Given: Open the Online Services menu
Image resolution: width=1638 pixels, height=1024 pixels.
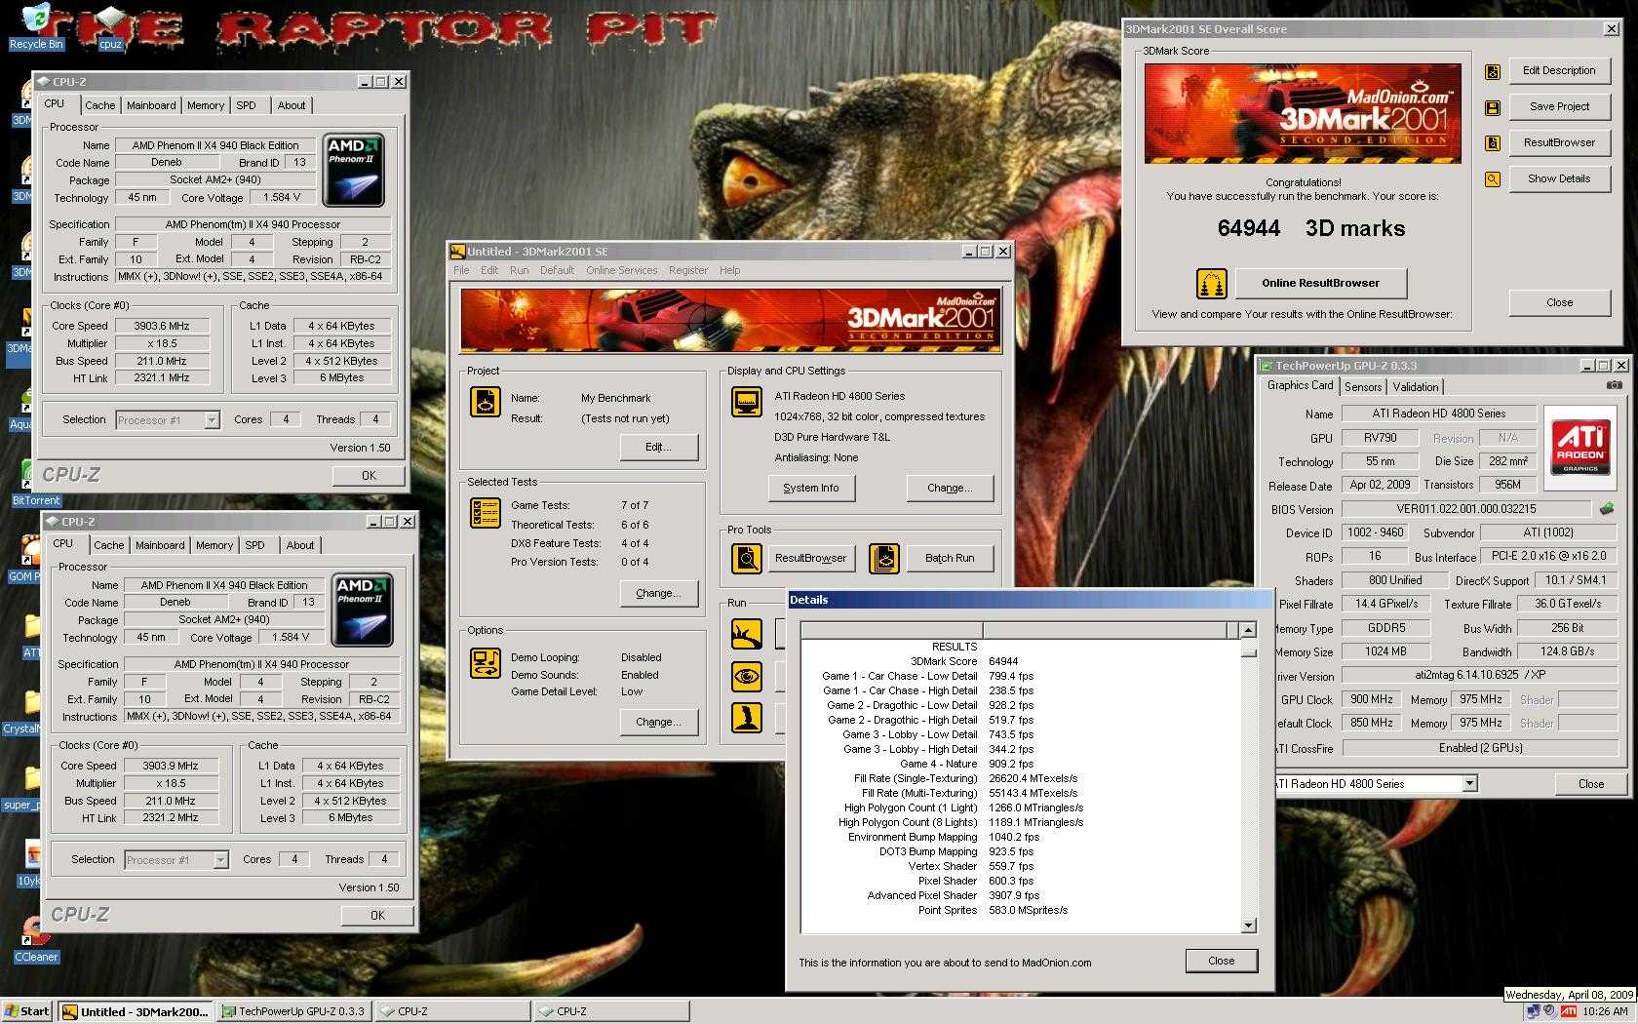Looking at the screenshot, I should (x=621, y=270).
